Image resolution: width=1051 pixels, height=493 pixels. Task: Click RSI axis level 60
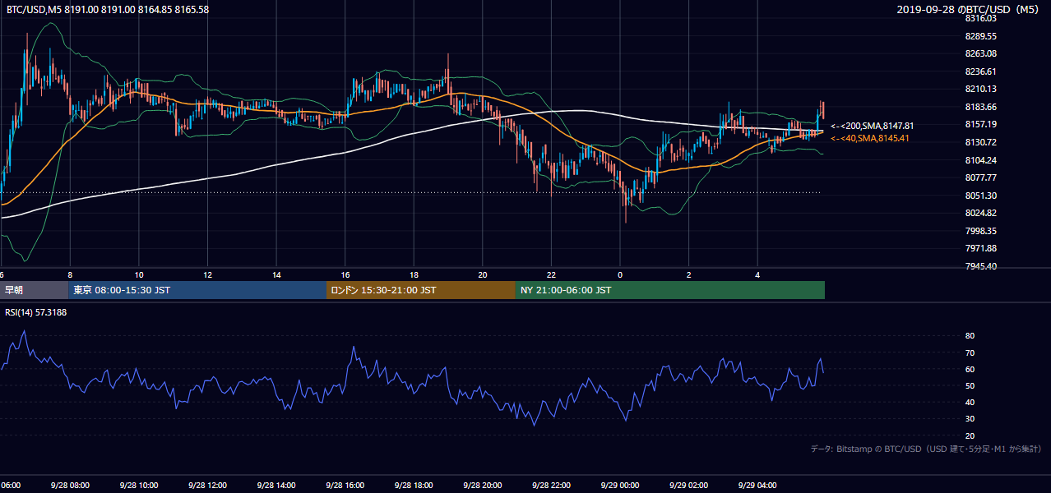970,369
